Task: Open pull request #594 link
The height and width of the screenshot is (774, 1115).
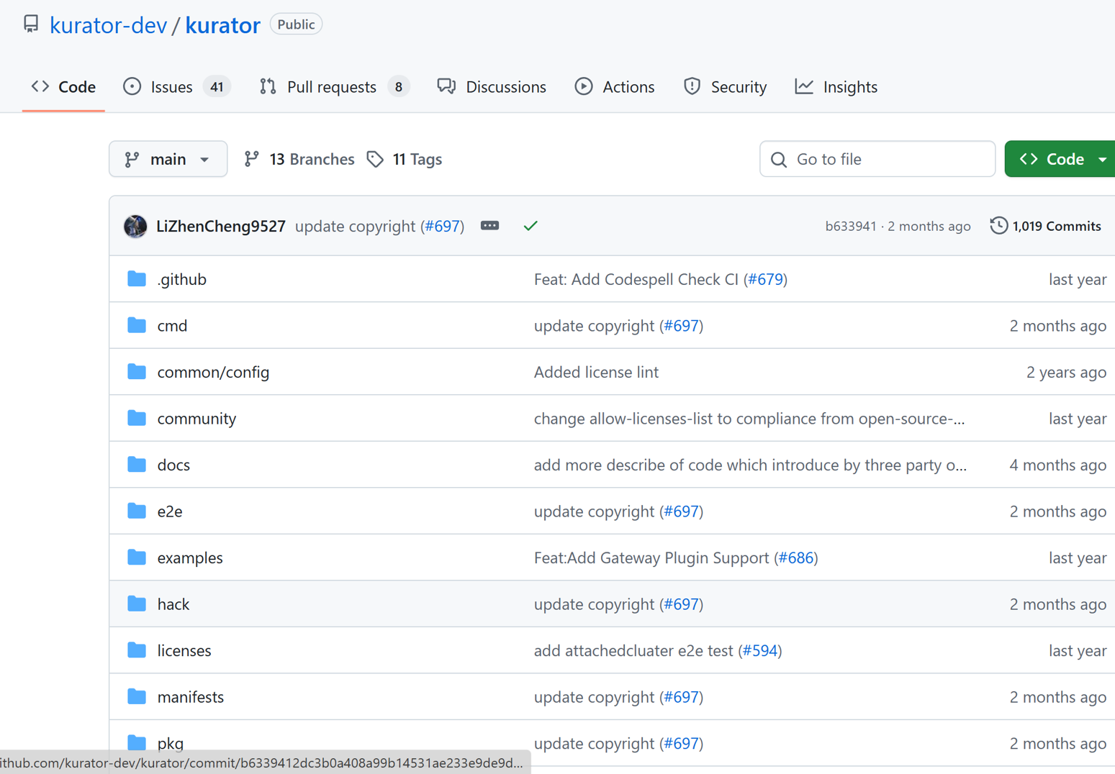Action: coord(760,650)
